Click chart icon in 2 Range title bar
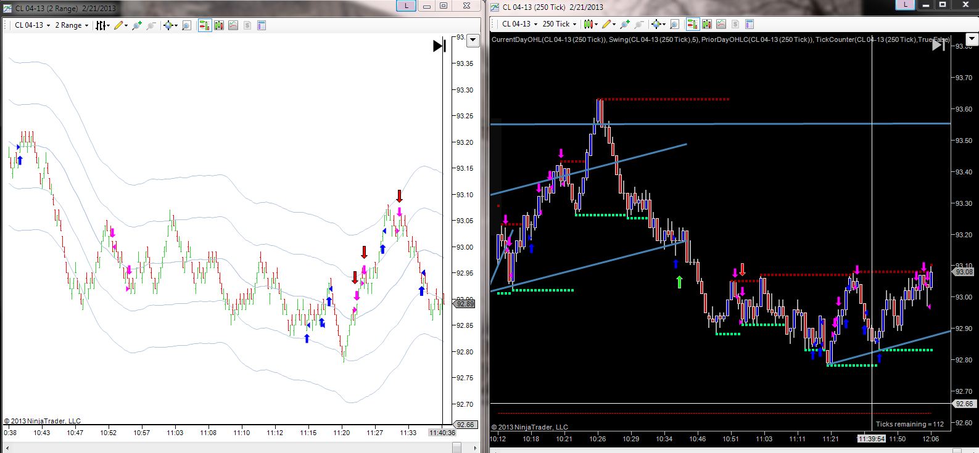Viewport: 979px width, 453px height. tap(7, 8)
